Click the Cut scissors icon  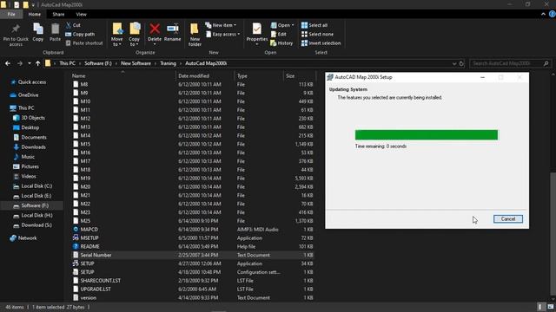pos(69,25)
